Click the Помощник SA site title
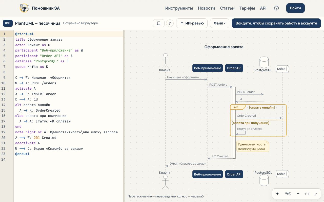 tap(46, 8)
